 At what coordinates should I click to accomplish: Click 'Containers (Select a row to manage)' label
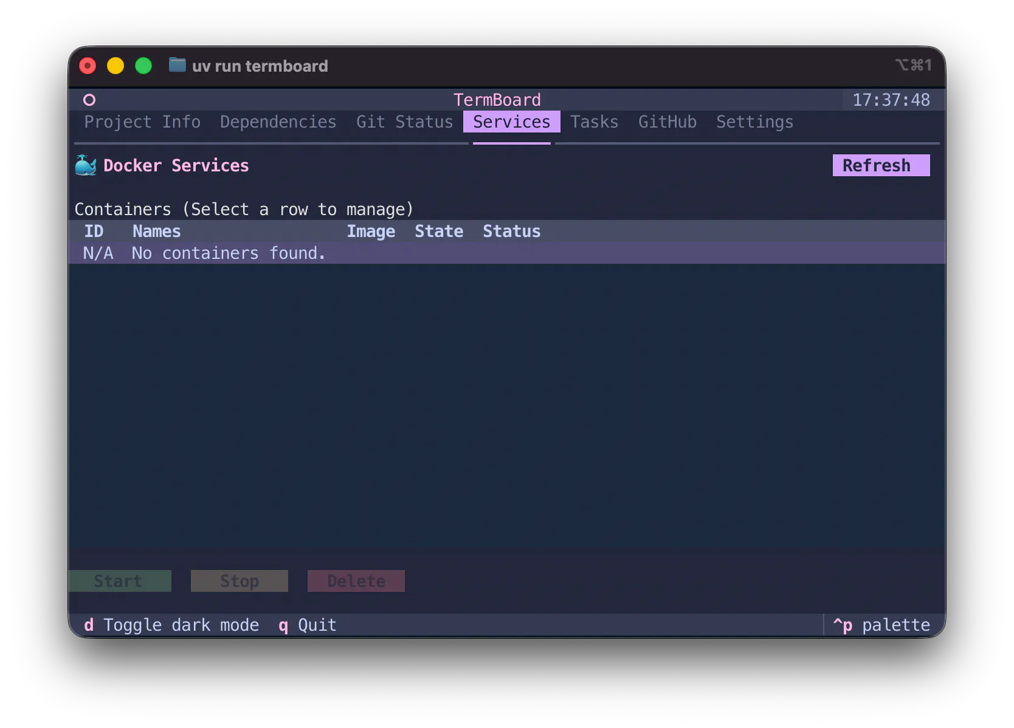click(x=244, y=209)
